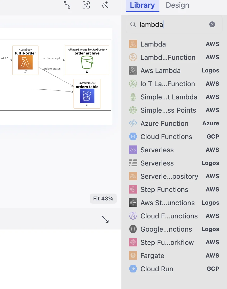The image size is (227, 289).
Task: Click the 'Lambda' result label text
Action: click(x=153, y=44)
